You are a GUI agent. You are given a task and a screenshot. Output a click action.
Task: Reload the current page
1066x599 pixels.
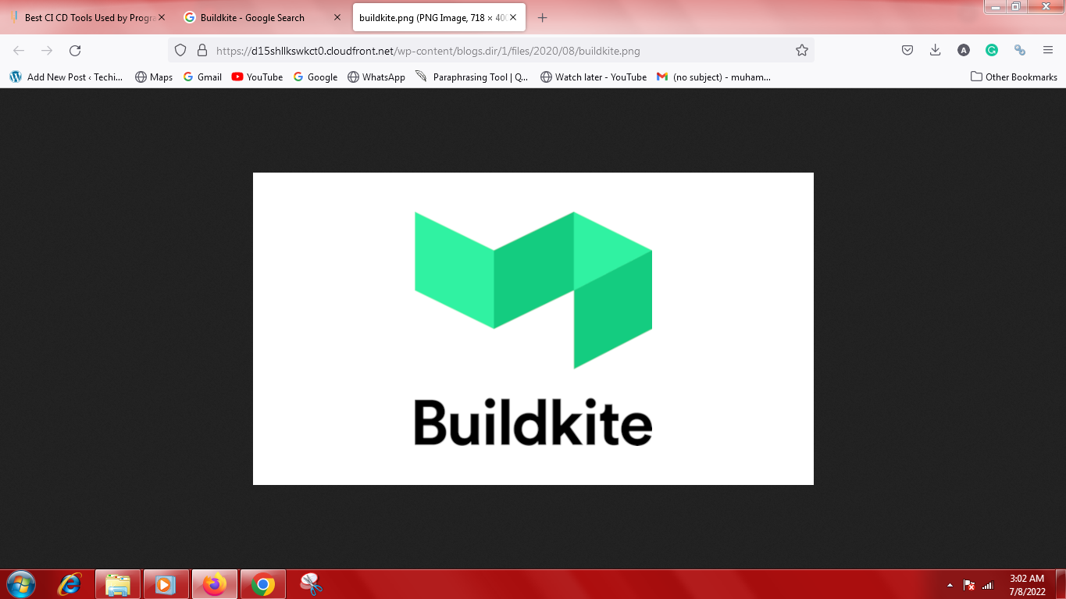pos(75,51)
